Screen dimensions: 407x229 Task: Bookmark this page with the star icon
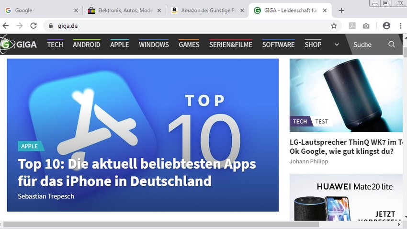click(x=334, y=26)
